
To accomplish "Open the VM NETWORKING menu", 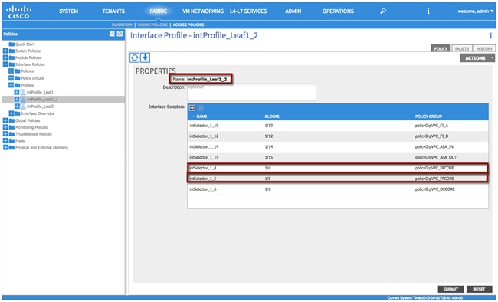I will point(203,11).
